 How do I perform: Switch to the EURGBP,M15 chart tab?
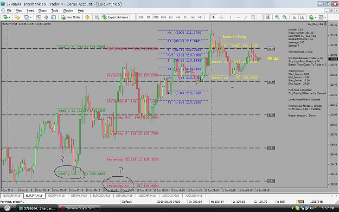[x=12, y=196]
